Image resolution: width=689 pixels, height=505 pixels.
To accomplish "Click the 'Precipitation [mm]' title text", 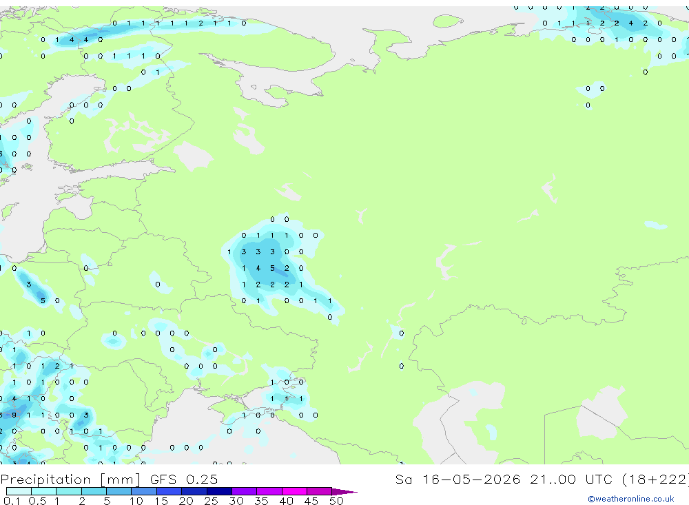I will point(70,479).
